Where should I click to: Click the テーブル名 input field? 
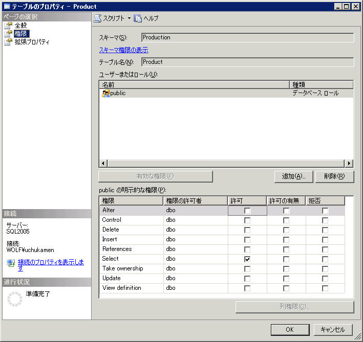coord(247,62)
